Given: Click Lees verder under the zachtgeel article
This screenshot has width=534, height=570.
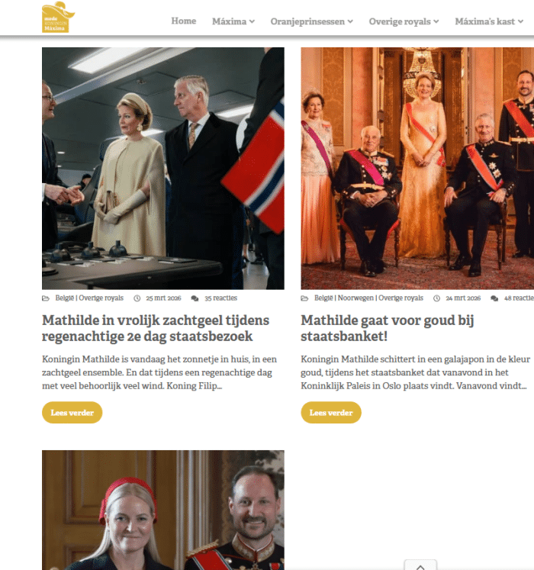Looking at the screenshot, I should (72, 413).
